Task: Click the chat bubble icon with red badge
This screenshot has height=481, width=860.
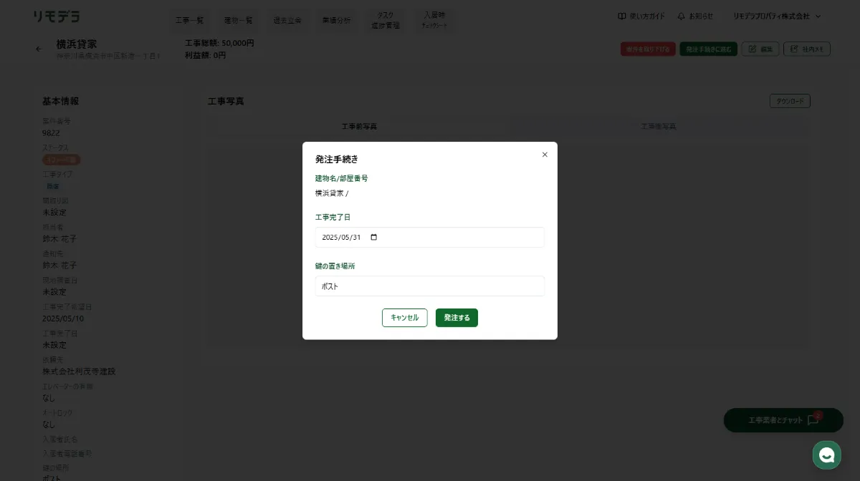Action: (813, 420)
